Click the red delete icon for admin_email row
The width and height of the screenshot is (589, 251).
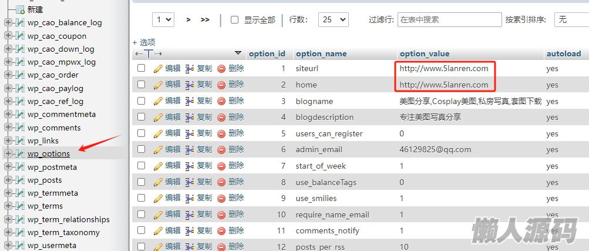pos(221,149)
